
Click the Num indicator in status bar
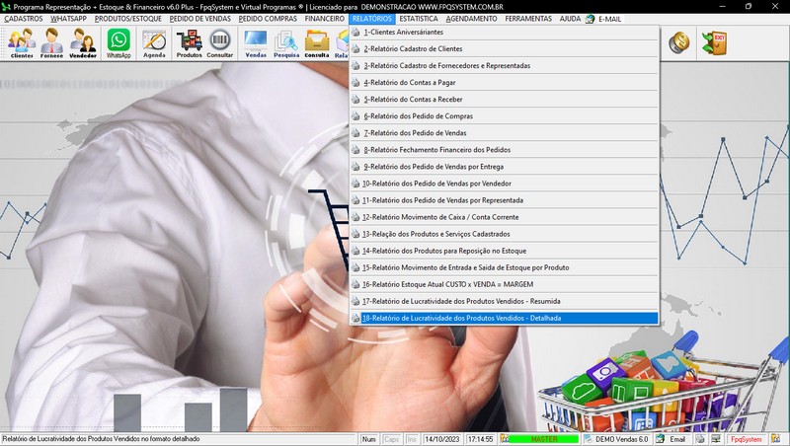pyautogui.click(x=368, y=439)
